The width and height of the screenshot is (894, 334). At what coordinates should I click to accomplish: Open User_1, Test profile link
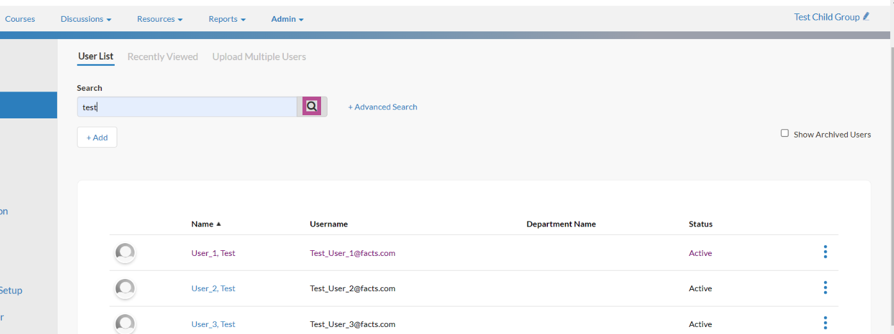coord(213,253)
